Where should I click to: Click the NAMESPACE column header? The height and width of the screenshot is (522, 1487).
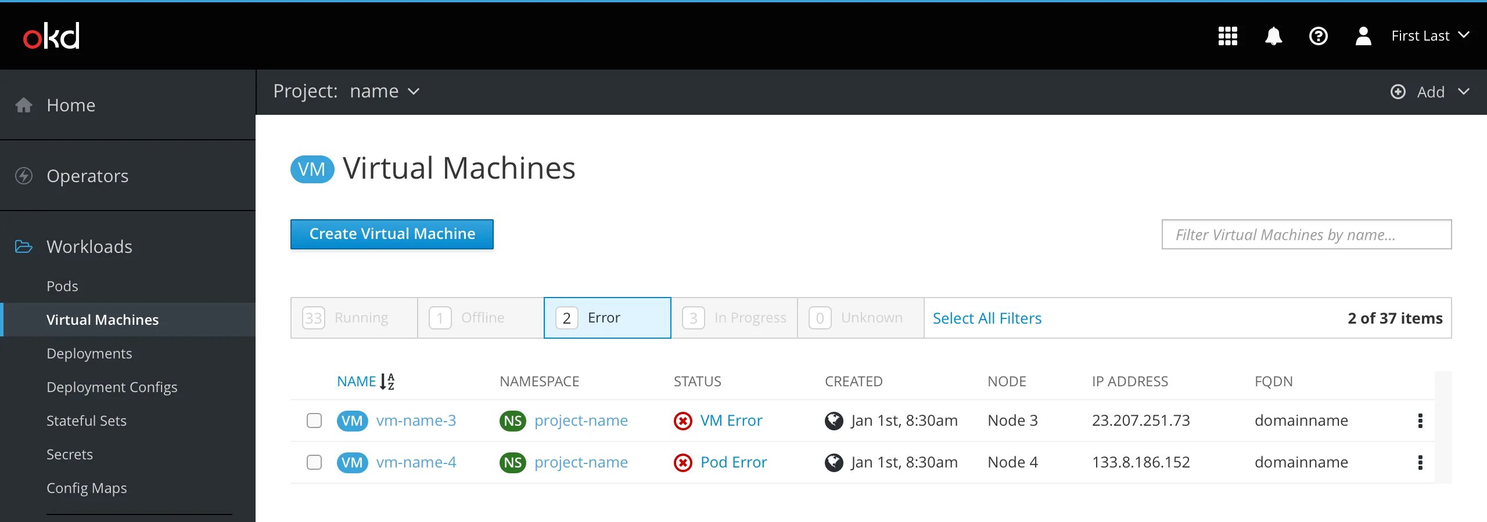539,381
